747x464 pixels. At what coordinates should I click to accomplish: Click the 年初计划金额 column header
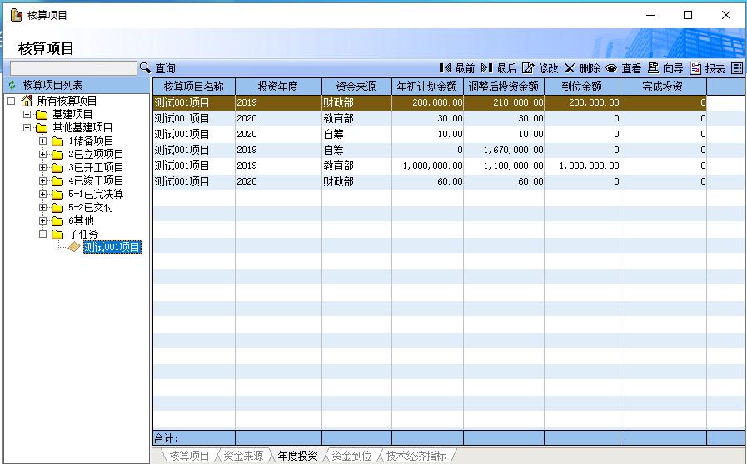pyautogui.click(x=427, y=86)
